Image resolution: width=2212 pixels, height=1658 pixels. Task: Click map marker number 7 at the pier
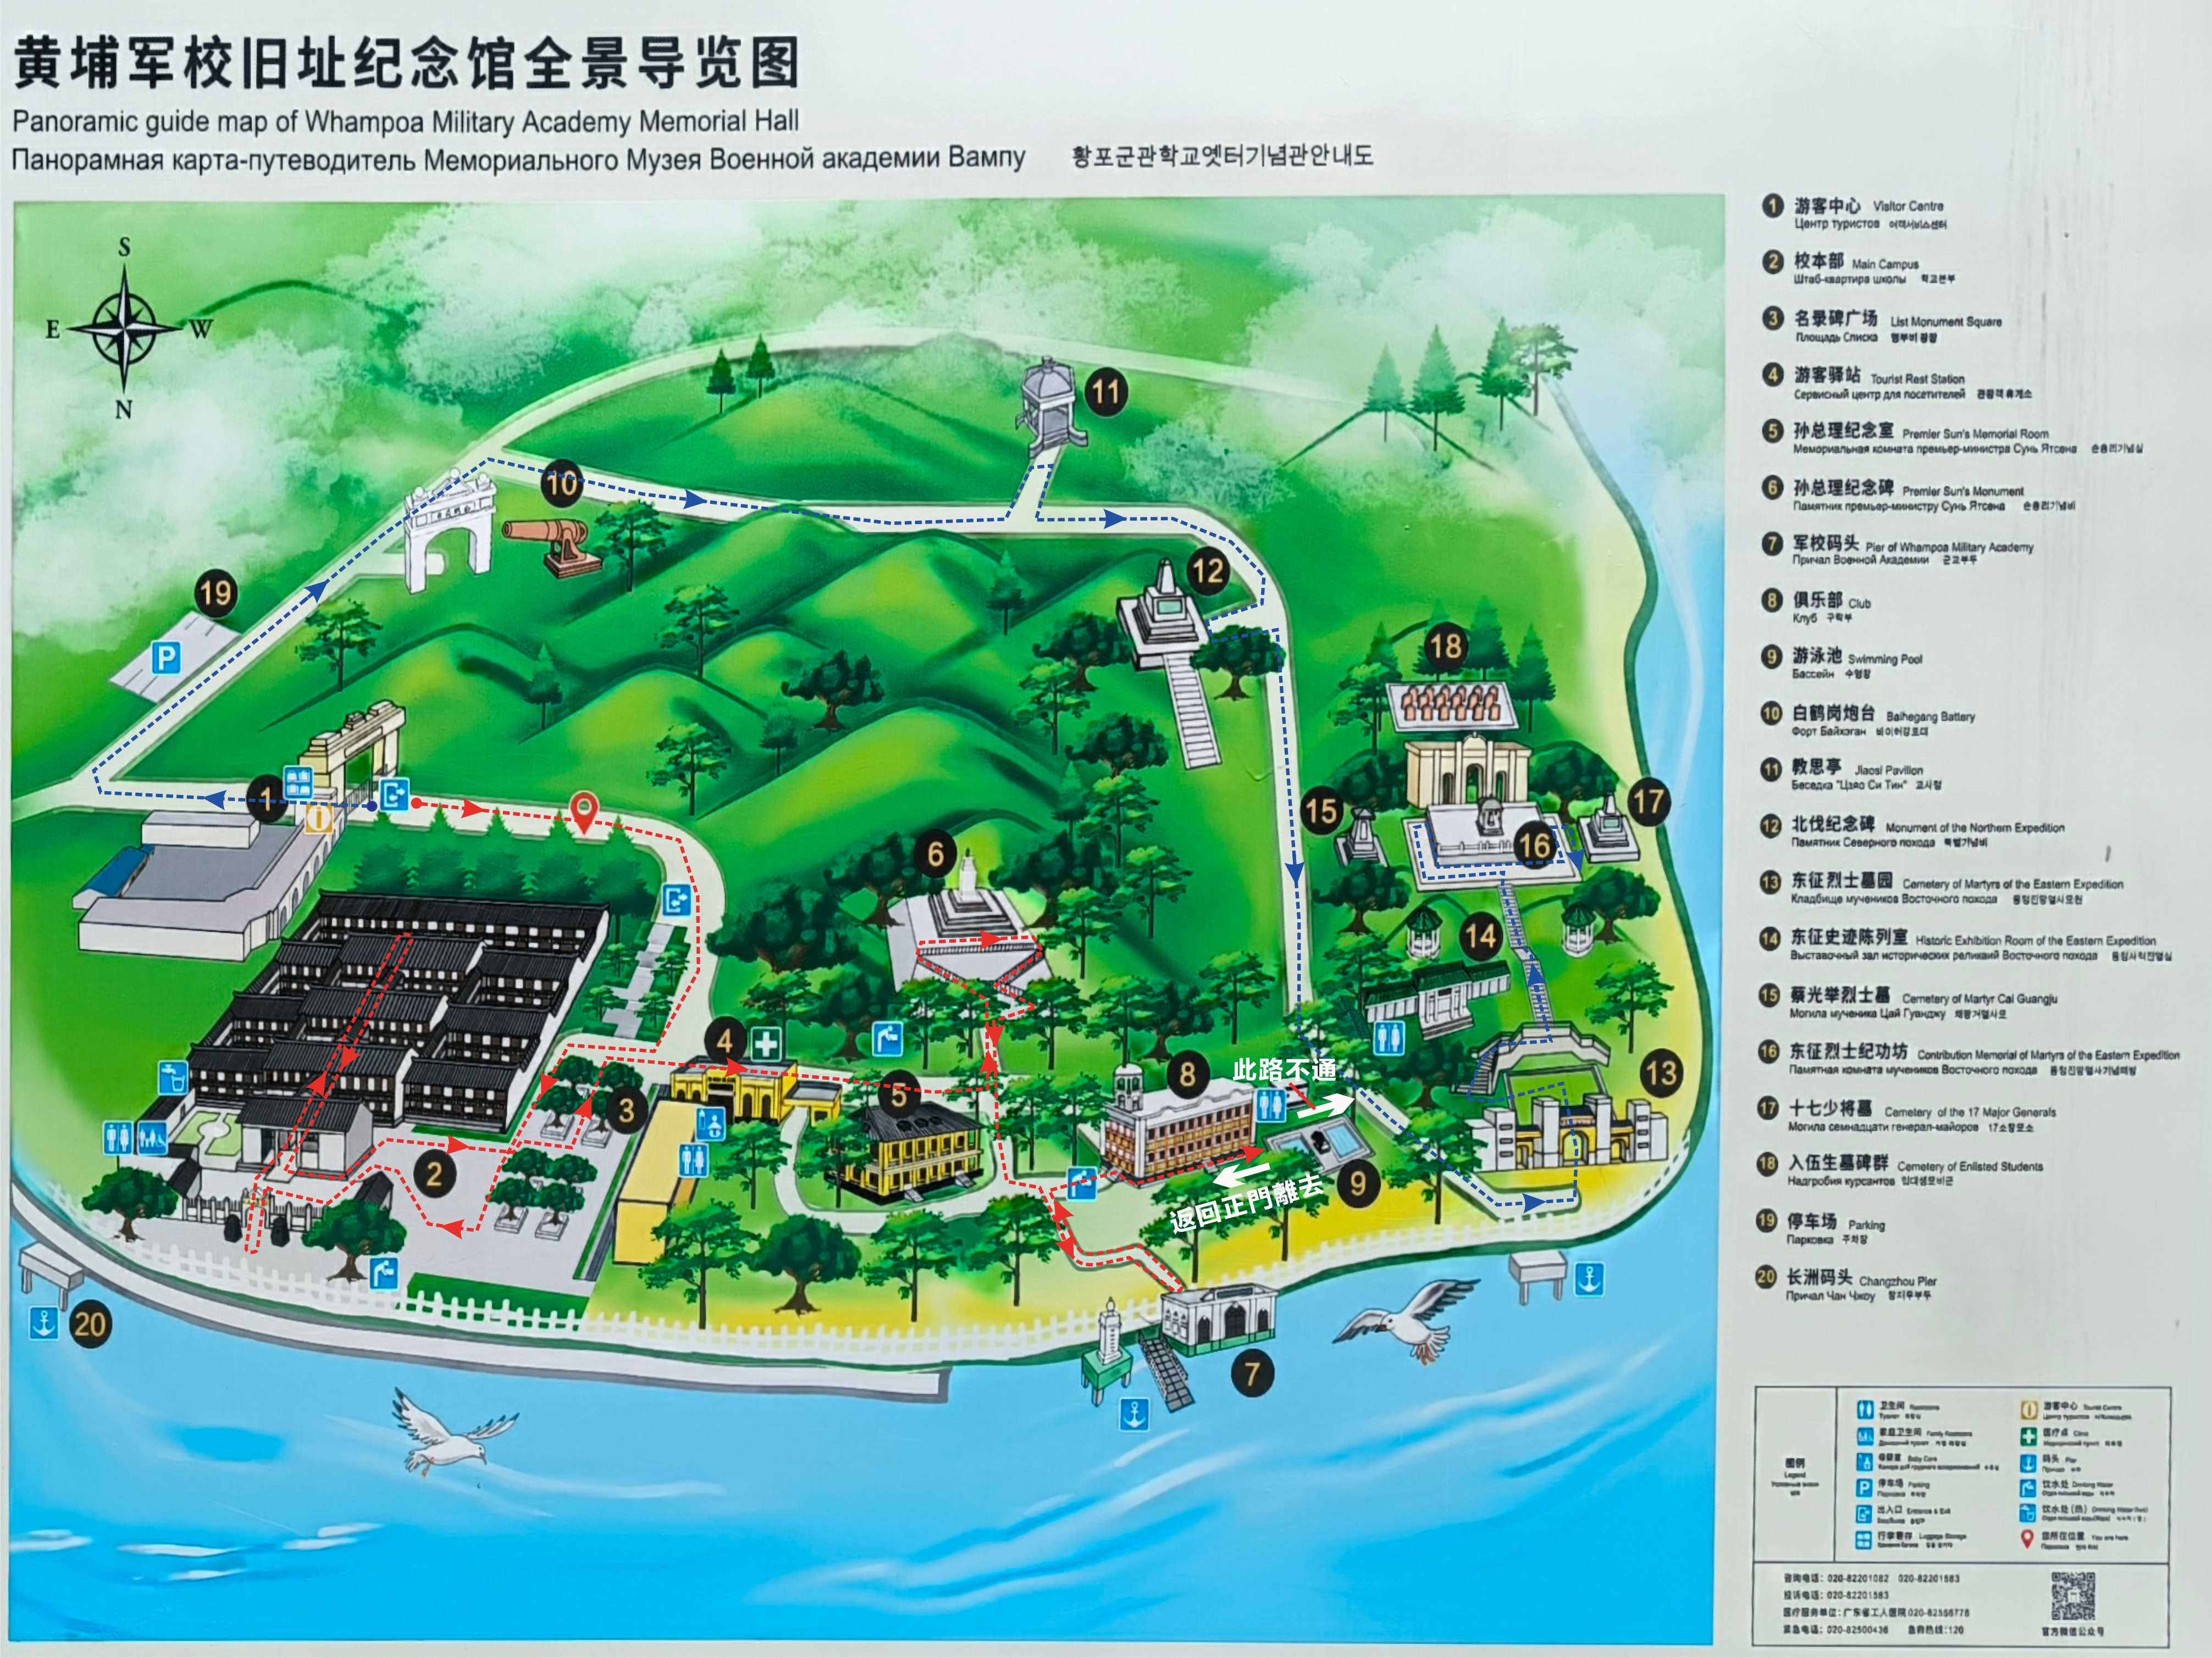[1252, 1373]
